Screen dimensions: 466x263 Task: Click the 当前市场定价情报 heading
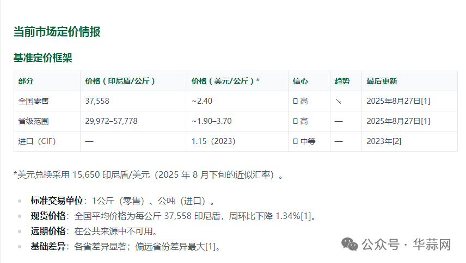(57, 32)
